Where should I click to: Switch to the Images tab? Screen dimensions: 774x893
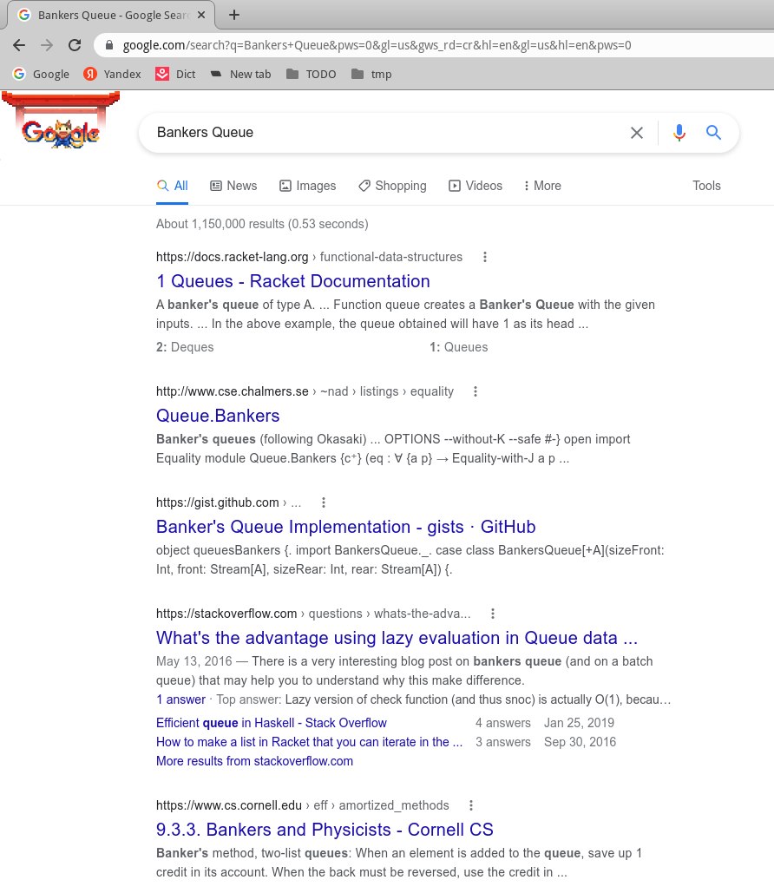point(307,186)
